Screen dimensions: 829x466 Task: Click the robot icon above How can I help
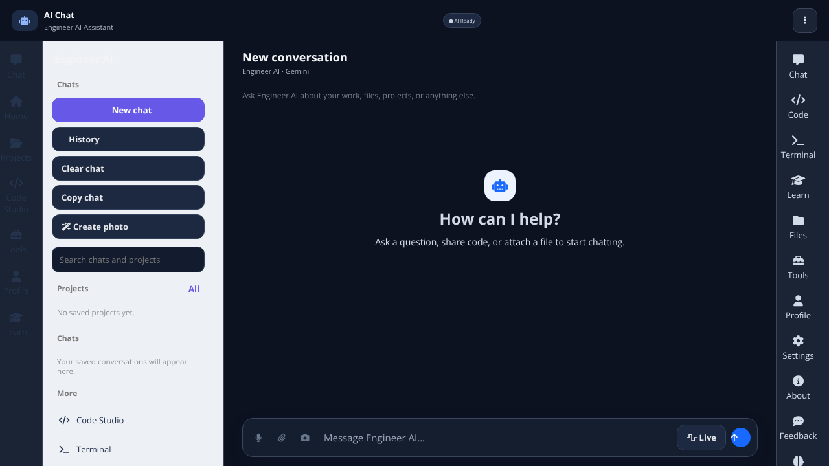pyautogui.click(x=500, y=186)
